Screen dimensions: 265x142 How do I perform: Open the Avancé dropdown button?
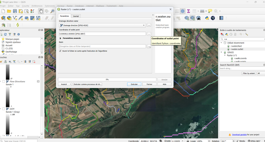65,84
